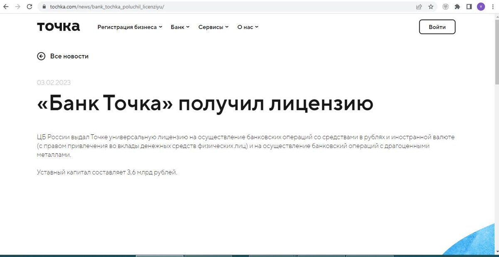This screenshot has width=499, height=257.
Task: Click the paragraph starting with ЦБ России выдал
Action: click(246, 146)
